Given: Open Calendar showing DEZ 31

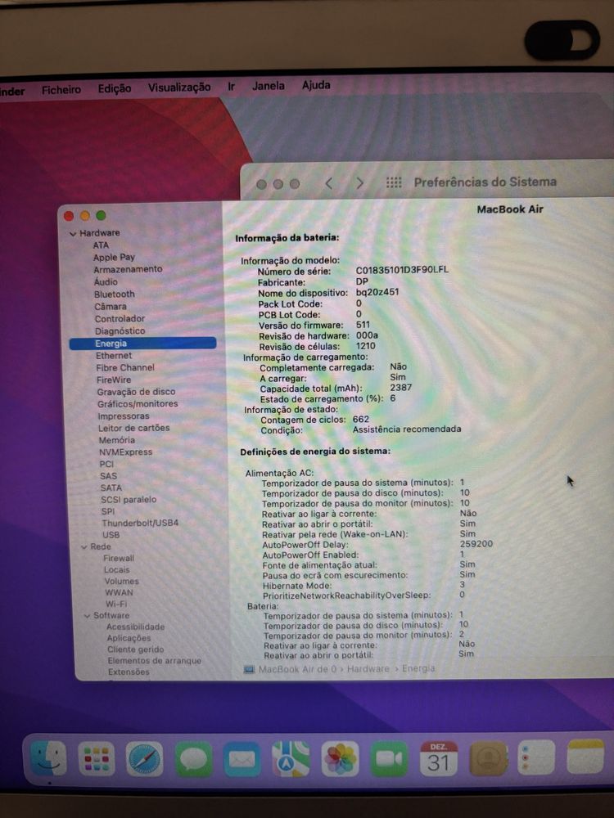Looking at the screenshot, I should [x=439, y=758].
